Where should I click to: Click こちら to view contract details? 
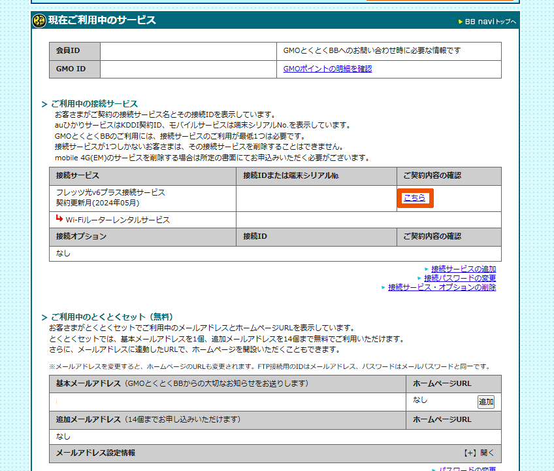point(414,198)
